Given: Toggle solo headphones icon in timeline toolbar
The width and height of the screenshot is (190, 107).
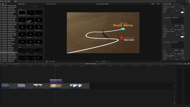Looking at the screenshot, I should (180, 64).
